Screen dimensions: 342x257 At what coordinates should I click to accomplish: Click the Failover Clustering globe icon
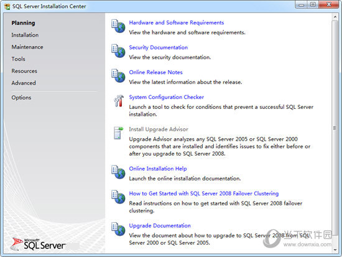click(118, 197)
